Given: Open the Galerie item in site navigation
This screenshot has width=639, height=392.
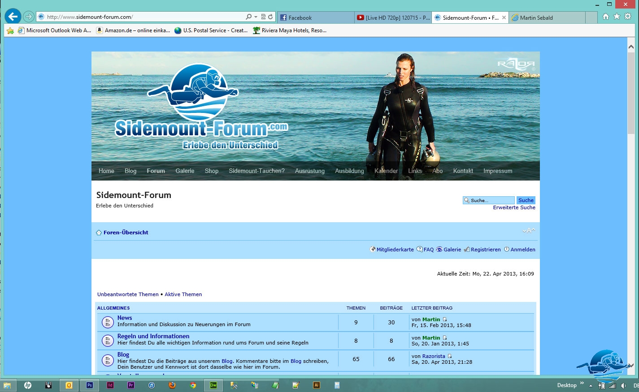Looking at the screenshot, I should click(x=185, y=171).
